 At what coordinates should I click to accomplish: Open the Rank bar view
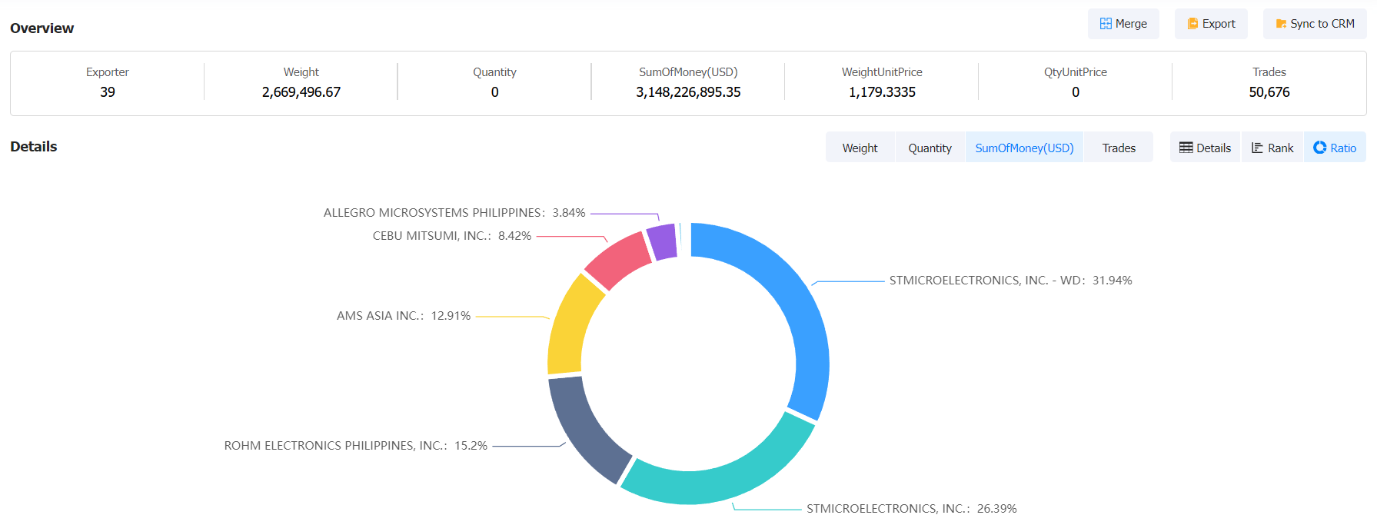[1272, 148]
